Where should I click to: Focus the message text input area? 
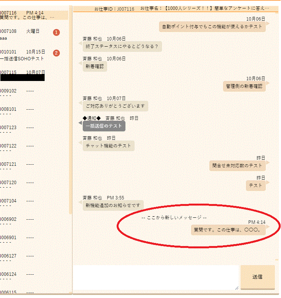(x=156, y=277)
